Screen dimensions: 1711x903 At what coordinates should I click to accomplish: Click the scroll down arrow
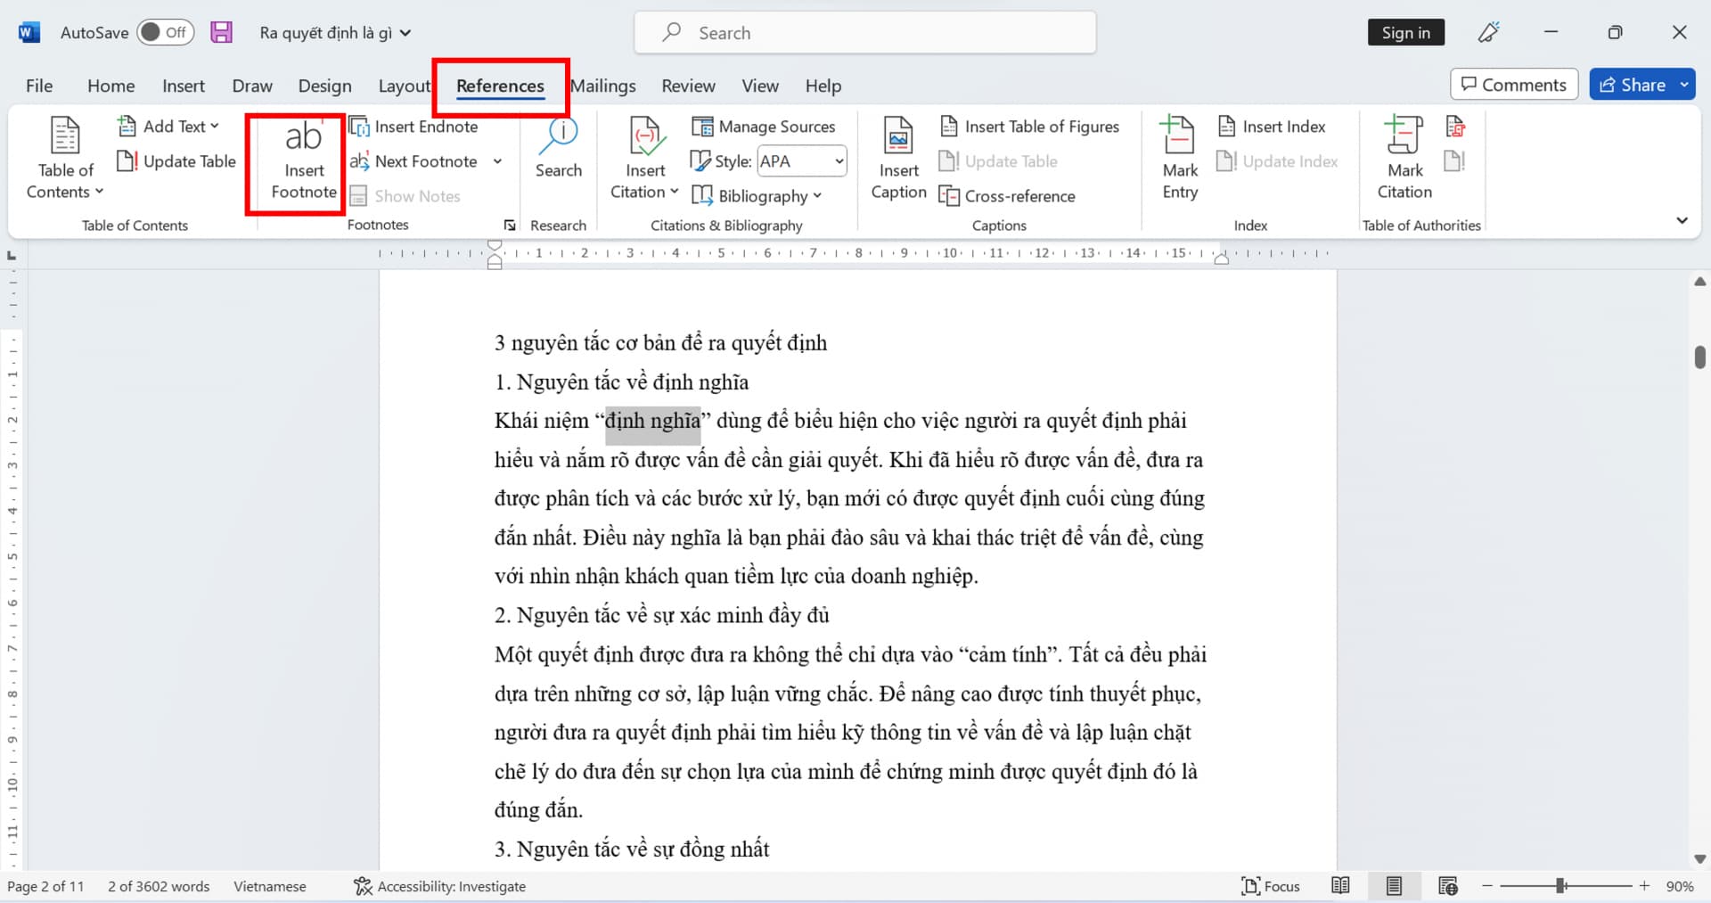click(x=1699, y=859)
